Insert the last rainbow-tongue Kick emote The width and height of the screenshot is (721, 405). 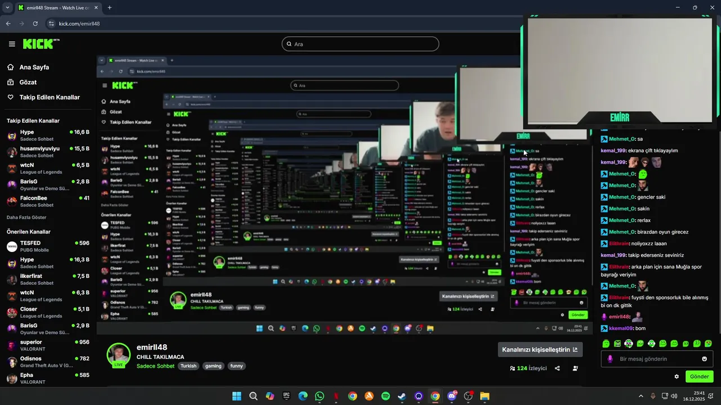coord(708,344)
